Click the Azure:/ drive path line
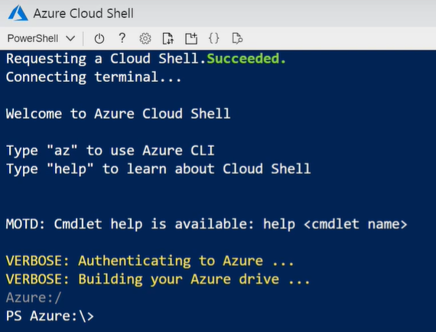Viewport: 436px width, 332px height. tap(34, 298)
